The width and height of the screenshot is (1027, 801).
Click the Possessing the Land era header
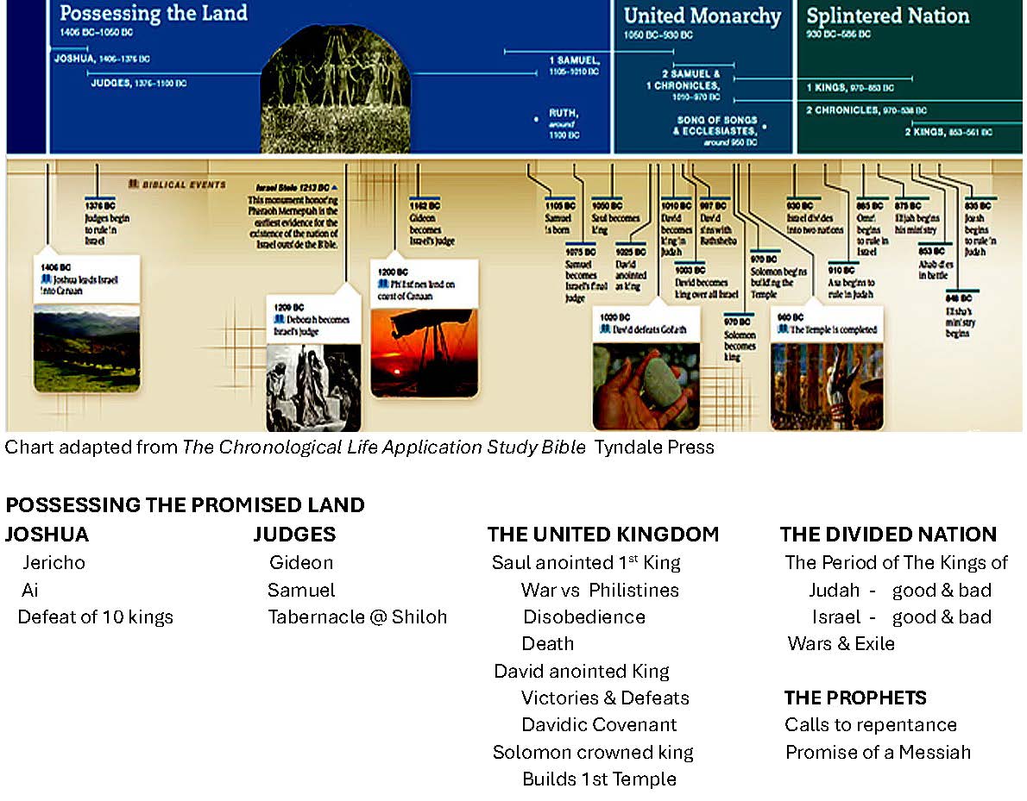point(153,14)
